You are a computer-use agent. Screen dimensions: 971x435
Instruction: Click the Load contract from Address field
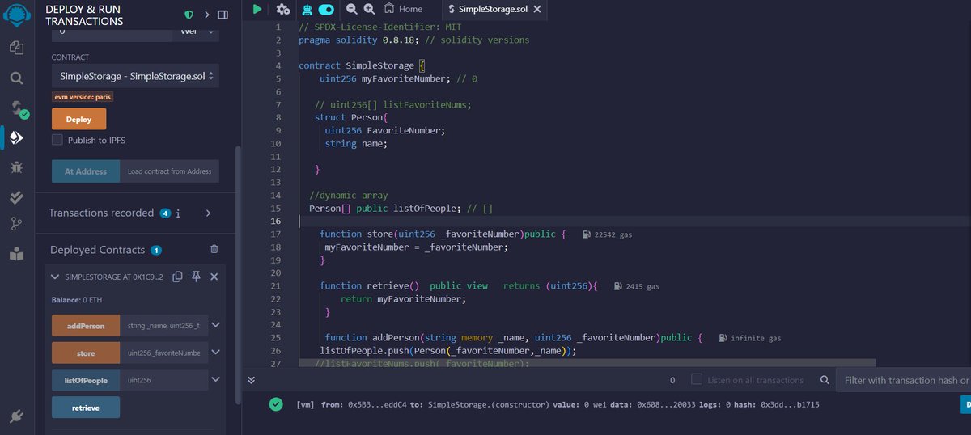pyautogui.click(x=170, y=171)
